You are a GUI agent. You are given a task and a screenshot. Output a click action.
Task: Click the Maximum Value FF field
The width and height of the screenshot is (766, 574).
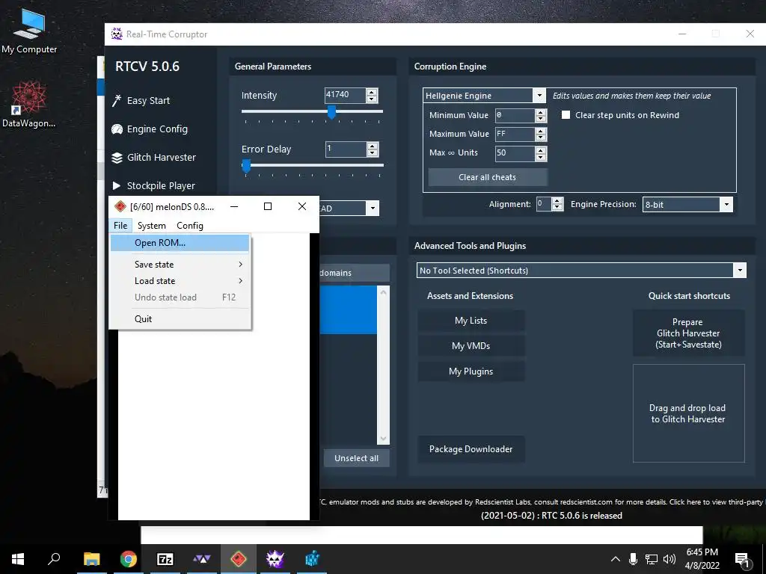coord(515,135)
